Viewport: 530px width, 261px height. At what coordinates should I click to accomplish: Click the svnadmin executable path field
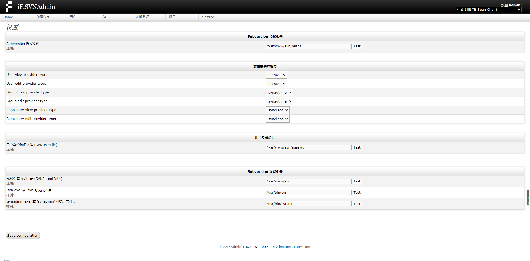[x=308, y=204]
